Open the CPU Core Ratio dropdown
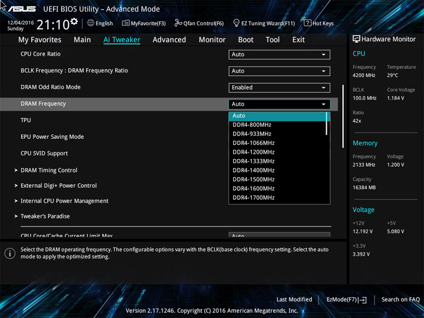The width and height of the screenshot is (424, 318). [x=279, y=54]
